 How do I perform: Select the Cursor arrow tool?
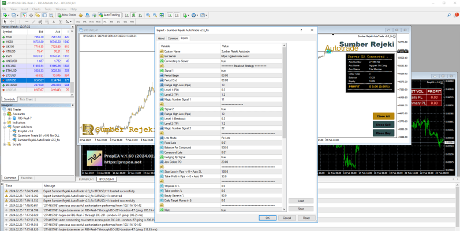pyautogui.click(x=5, y=21)
